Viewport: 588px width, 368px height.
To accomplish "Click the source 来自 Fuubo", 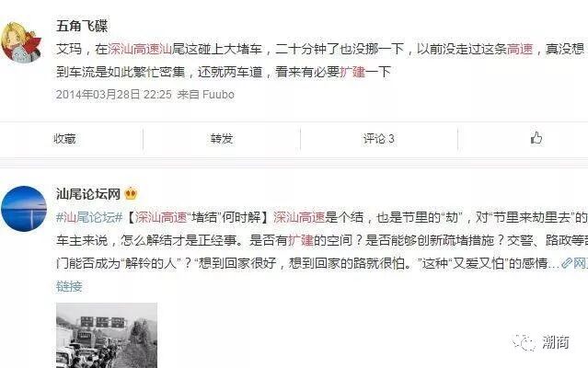I will click(205, 95).
